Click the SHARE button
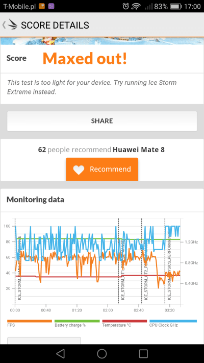Image resolution: width=204 pixels, height=363 pixels. 102,121
